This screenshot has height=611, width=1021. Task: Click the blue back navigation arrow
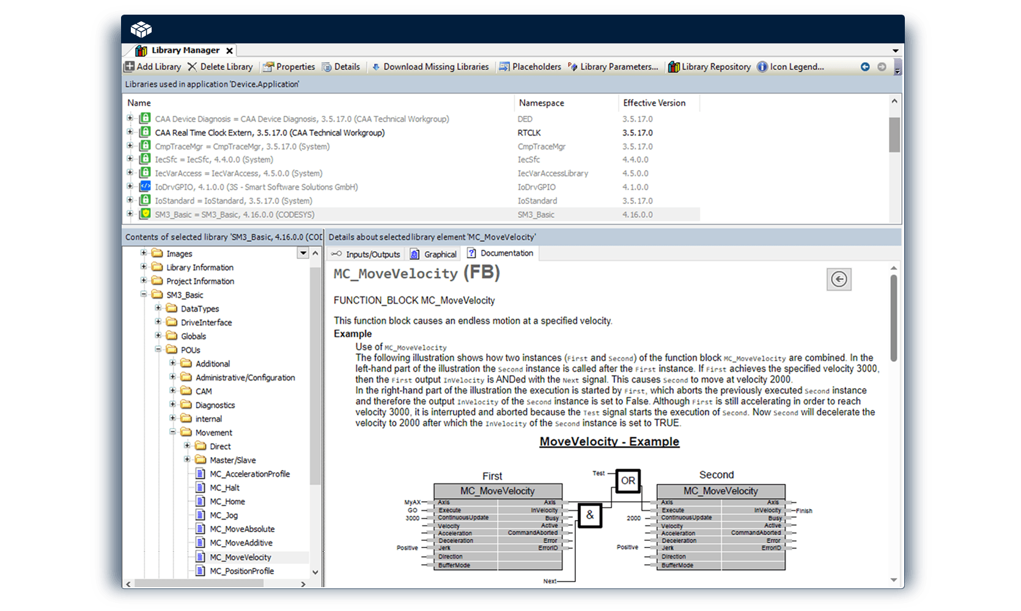tap(865, 67)
